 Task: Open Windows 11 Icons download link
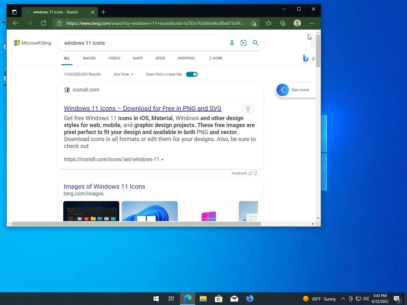(142, 108)
